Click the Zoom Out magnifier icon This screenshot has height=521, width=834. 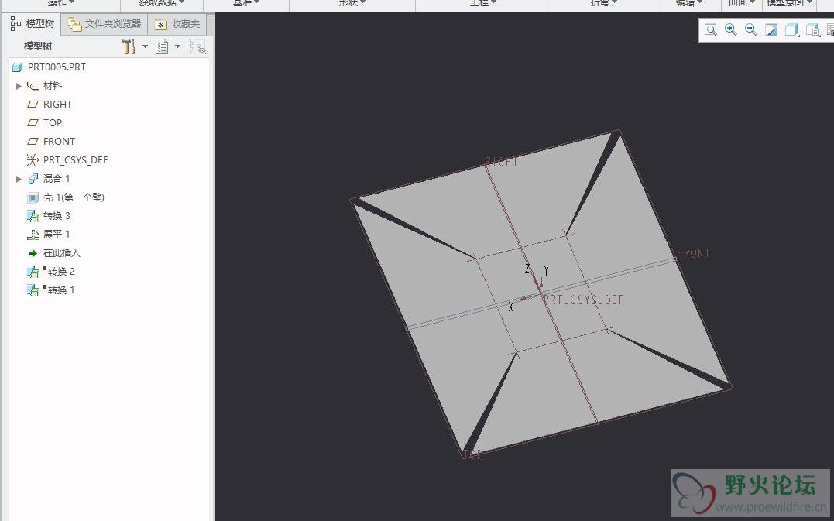(x=751, y=29)
